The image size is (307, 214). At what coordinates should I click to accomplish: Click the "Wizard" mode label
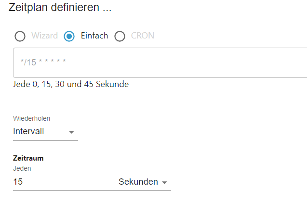44,36
